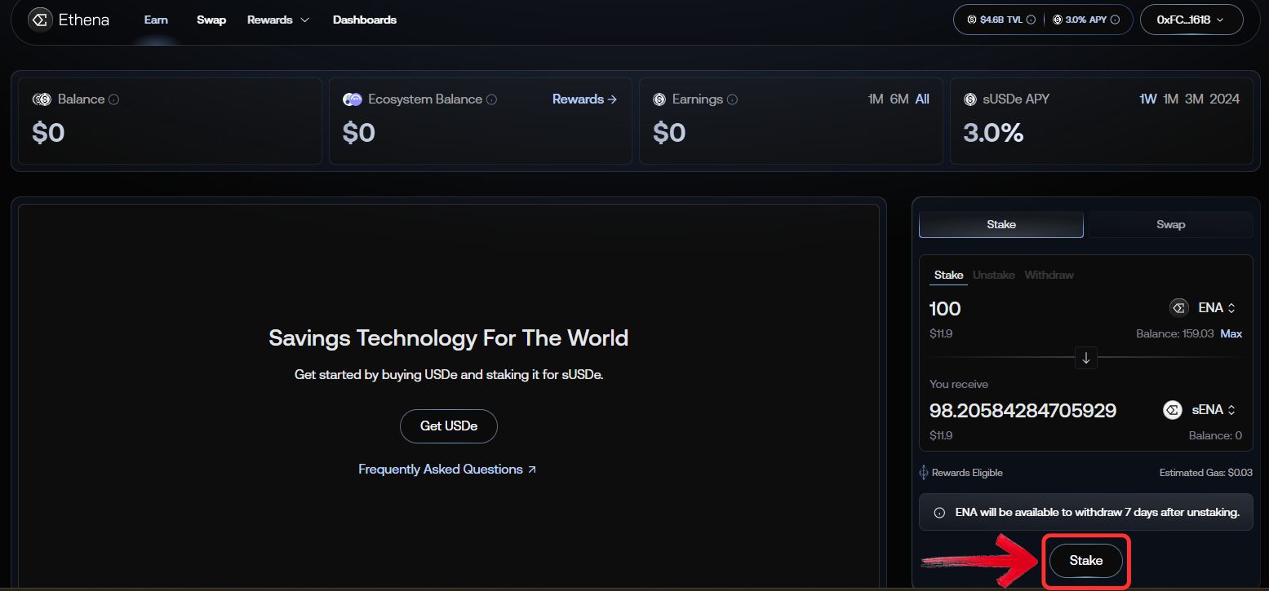1269x591 pixels.
Task: Click the 'Get started by buying USDe' text
Action: (449, 375)
